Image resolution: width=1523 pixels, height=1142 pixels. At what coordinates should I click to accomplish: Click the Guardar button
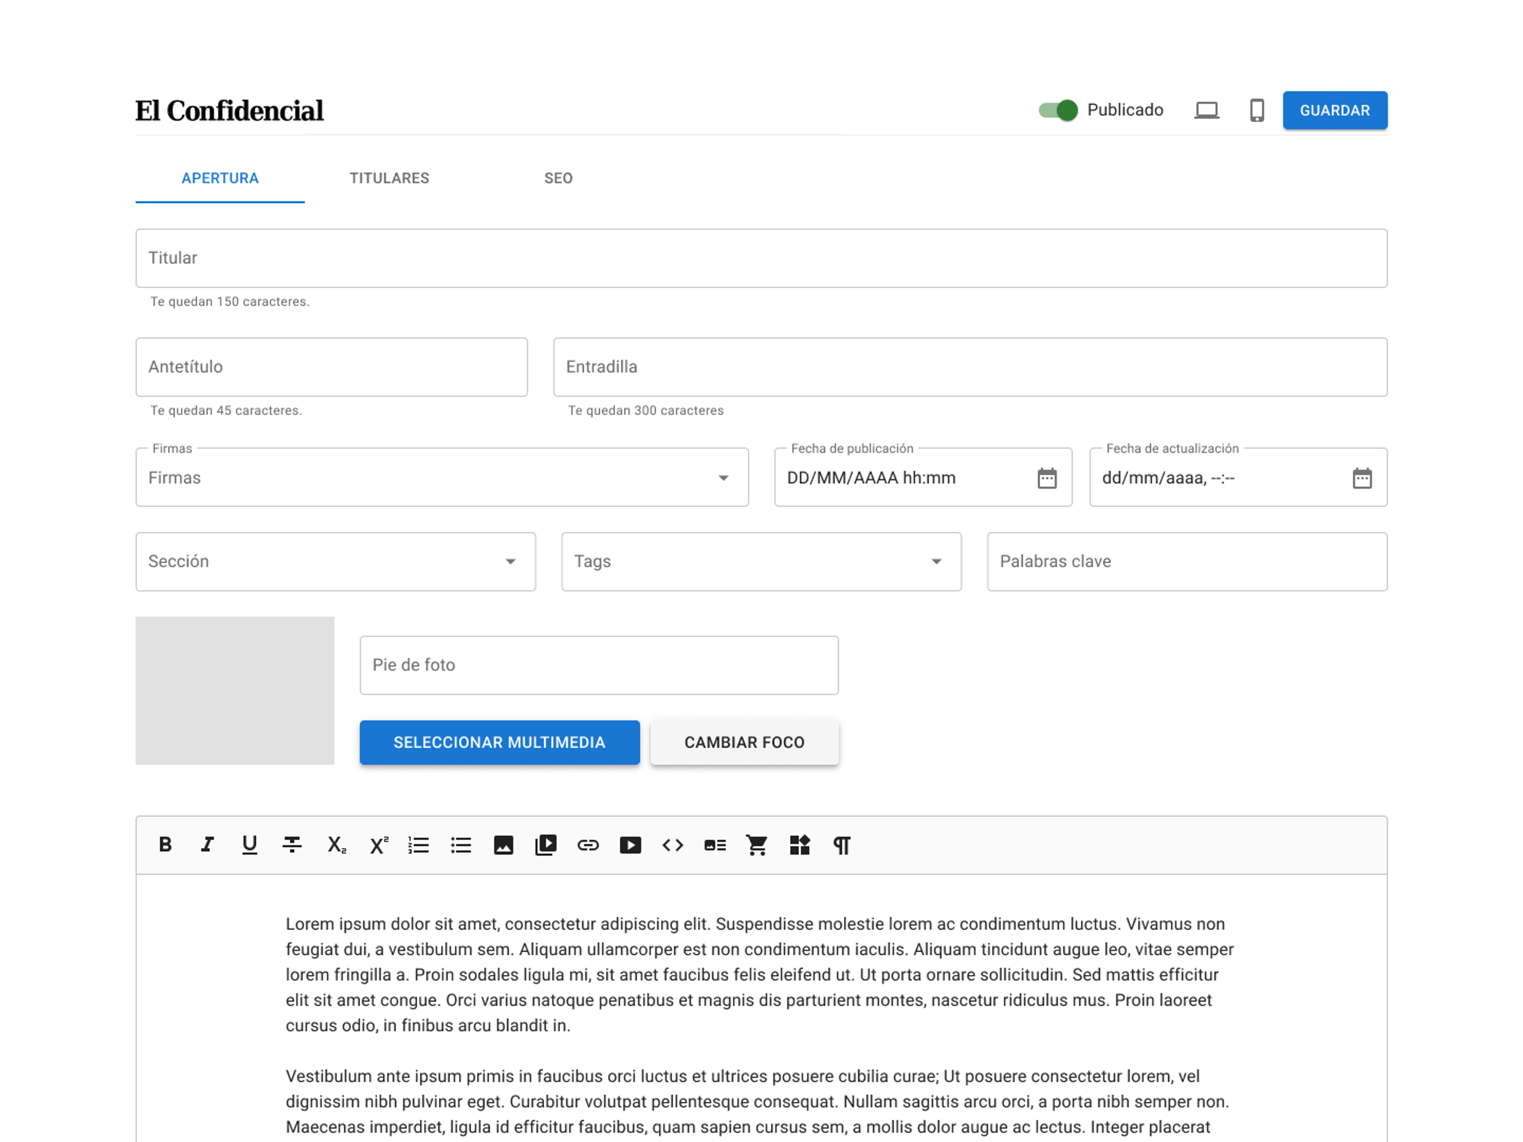click(x=1334, y=110)
